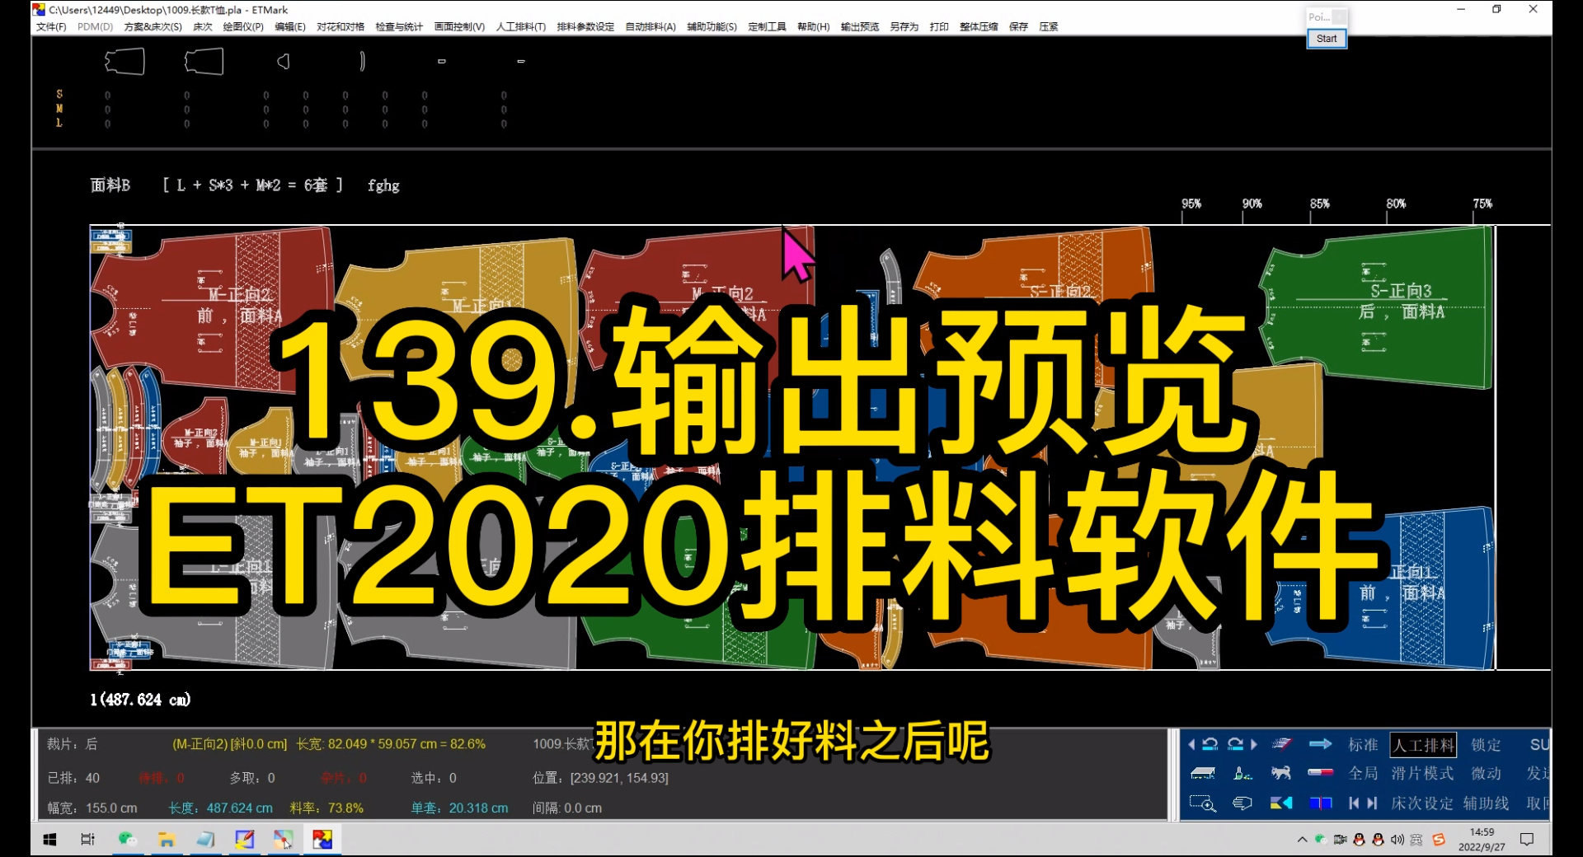Toggle 标准 mode

pos(1363,744)
